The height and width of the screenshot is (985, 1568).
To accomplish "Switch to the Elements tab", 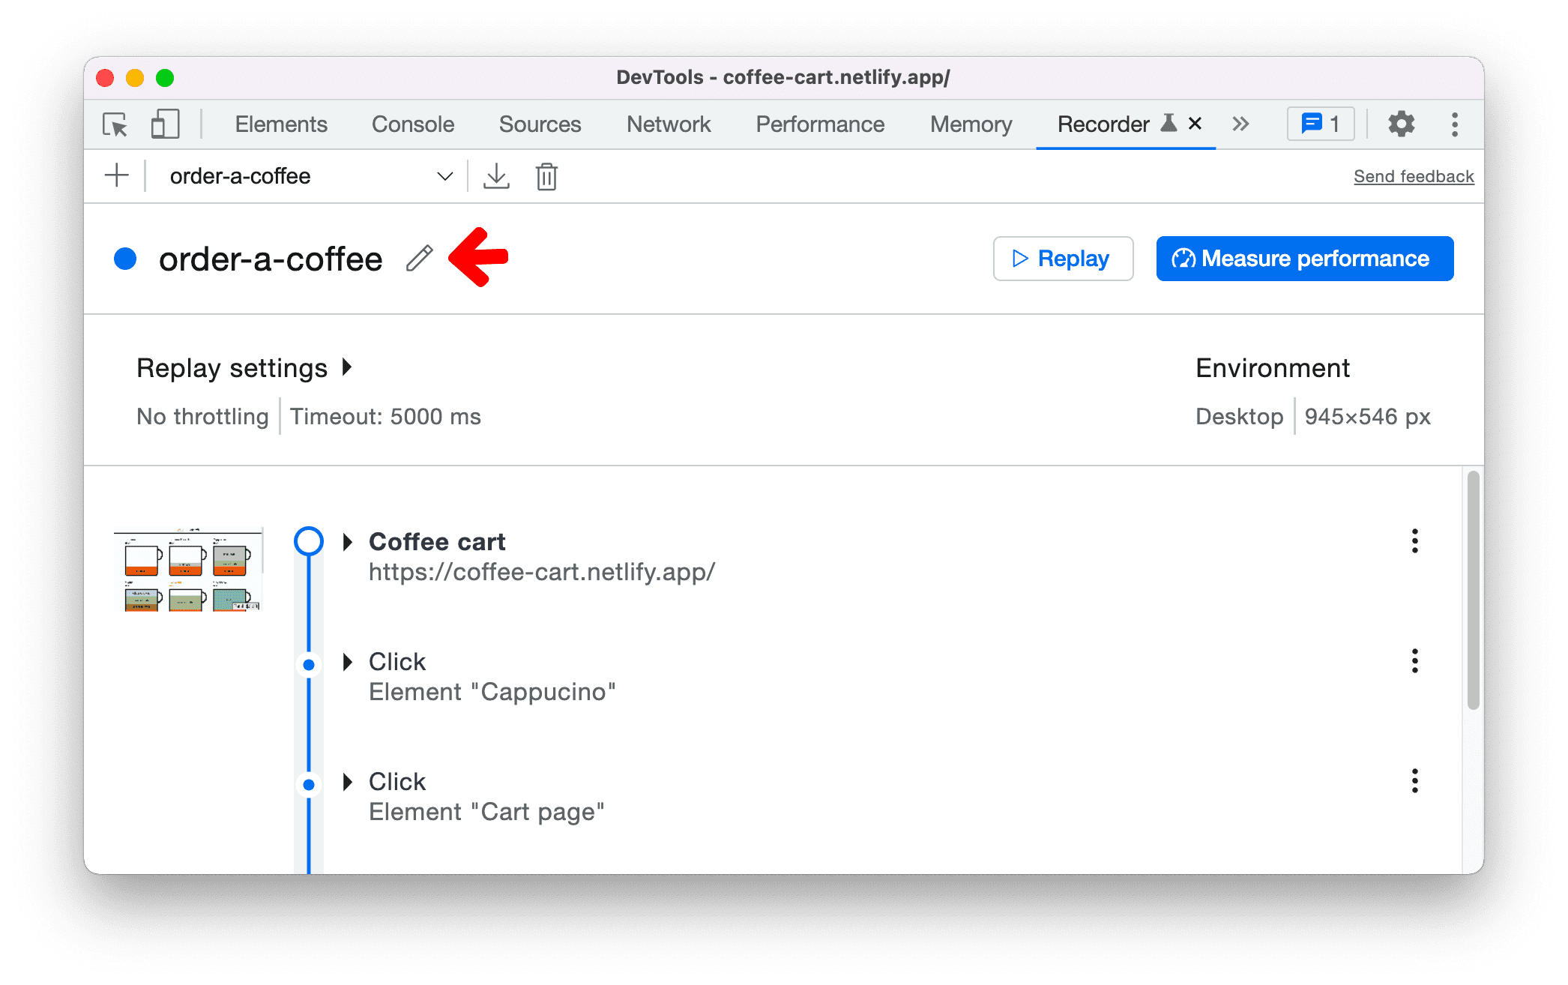I will tap(279, 122).
